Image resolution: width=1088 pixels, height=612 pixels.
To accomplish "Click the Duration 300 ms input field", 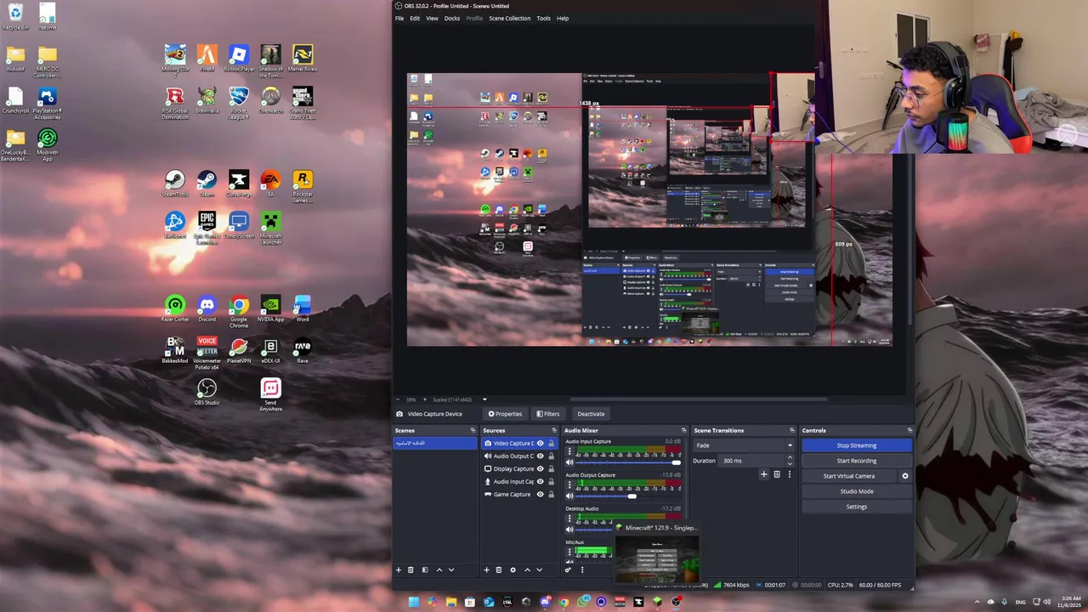I will click(752, 461).
